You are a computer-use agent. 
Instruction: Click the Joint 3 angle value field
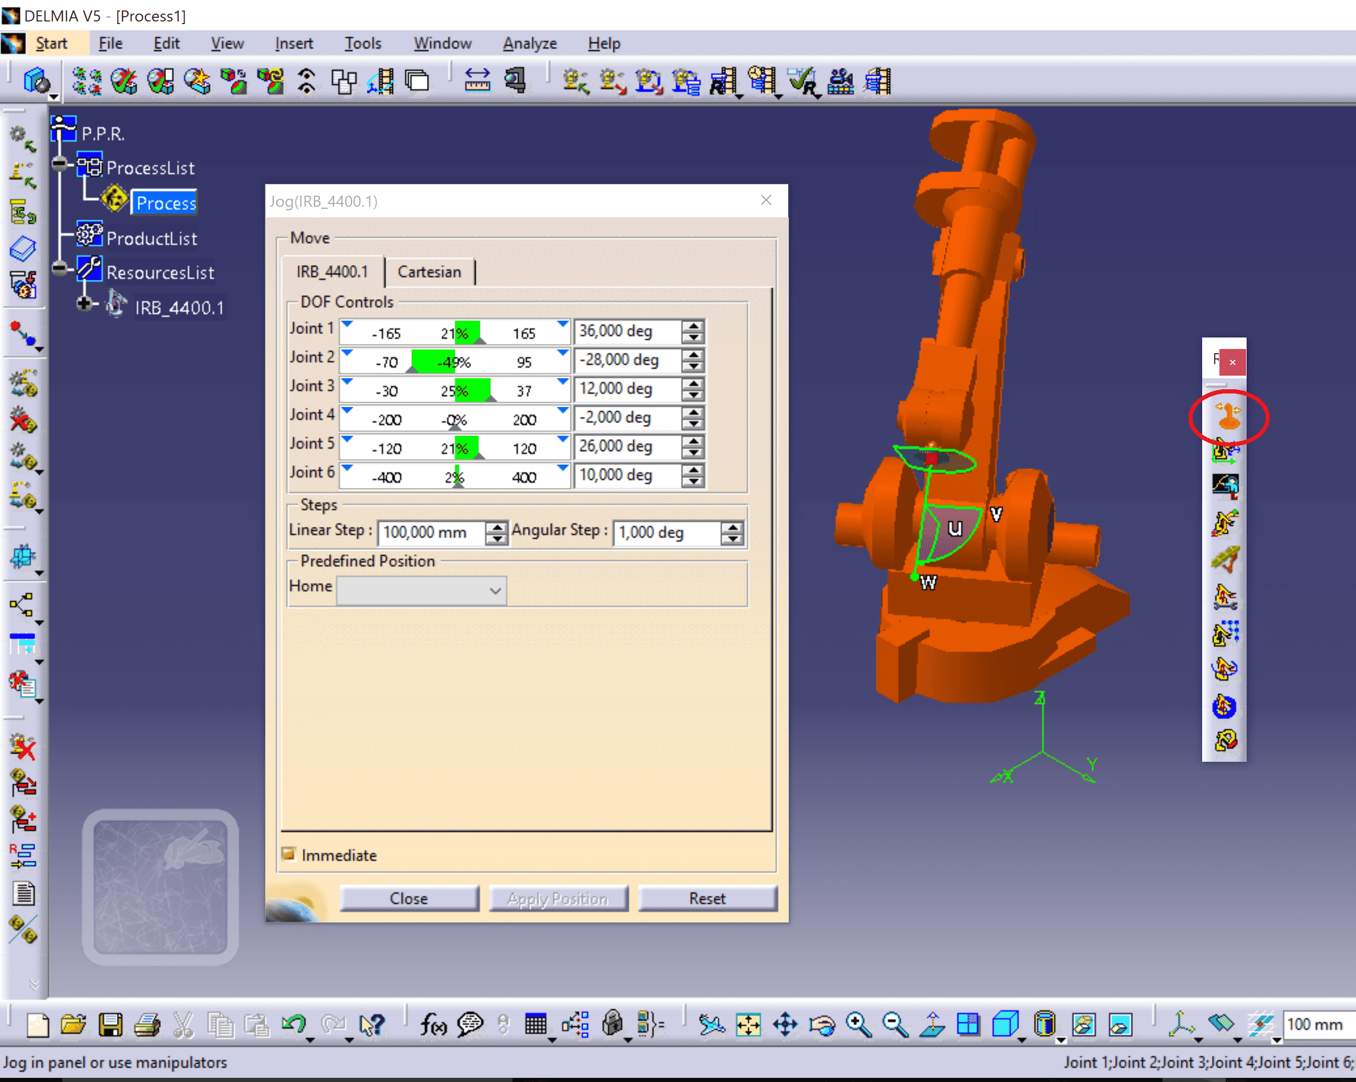(x=629, y=389)
